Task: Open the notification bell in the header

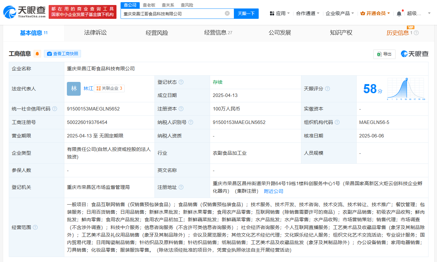Action: pyautogui.click(x=399, y=13)
